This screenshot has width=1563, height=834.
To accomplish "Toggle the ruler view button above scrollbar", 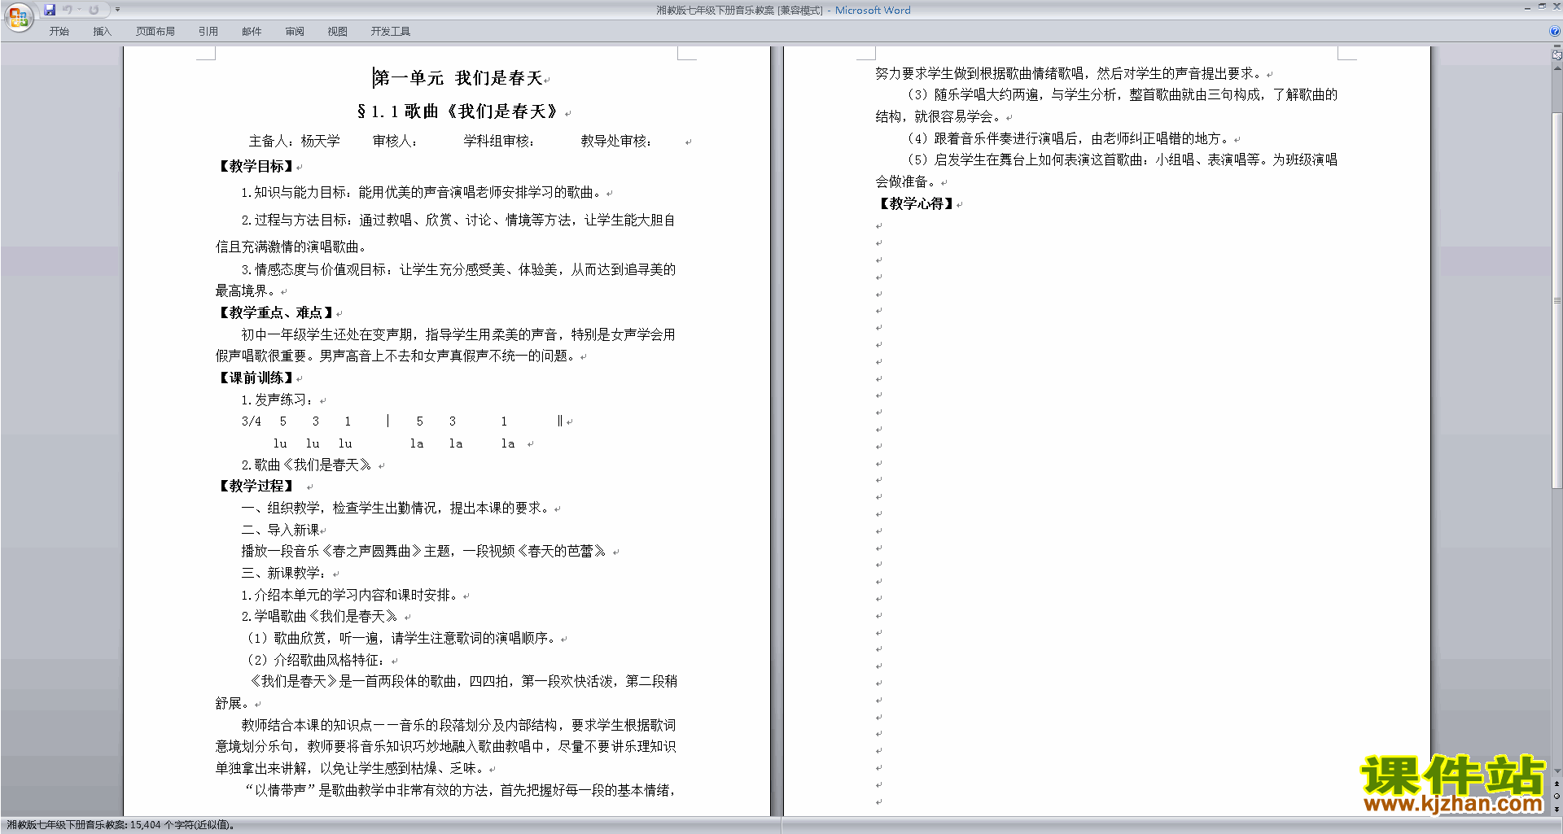I will 1556,55.
